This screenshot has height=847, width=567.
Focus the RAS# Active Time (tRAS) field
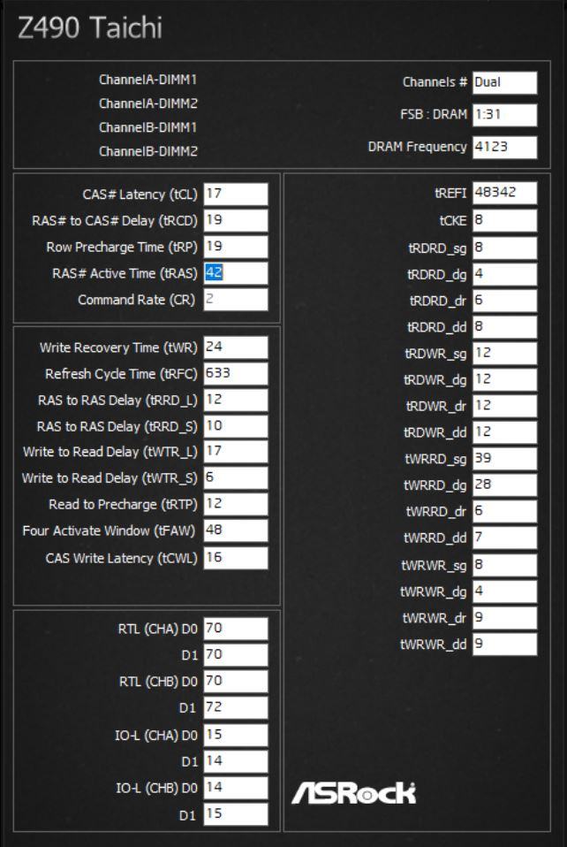click(236, 273)
